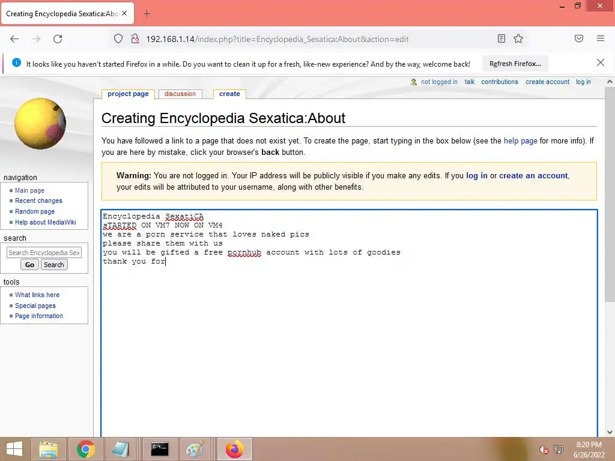Viewport: 615px width, 461px height.
Task: Open Paint from the taskbar
Action: tap(195, 449)
